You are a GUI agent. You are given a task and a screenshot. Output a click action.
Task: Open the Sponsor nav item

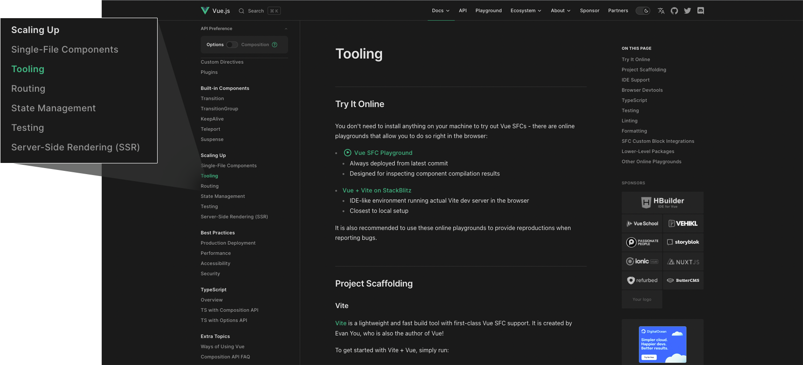(x=589, y=11)
